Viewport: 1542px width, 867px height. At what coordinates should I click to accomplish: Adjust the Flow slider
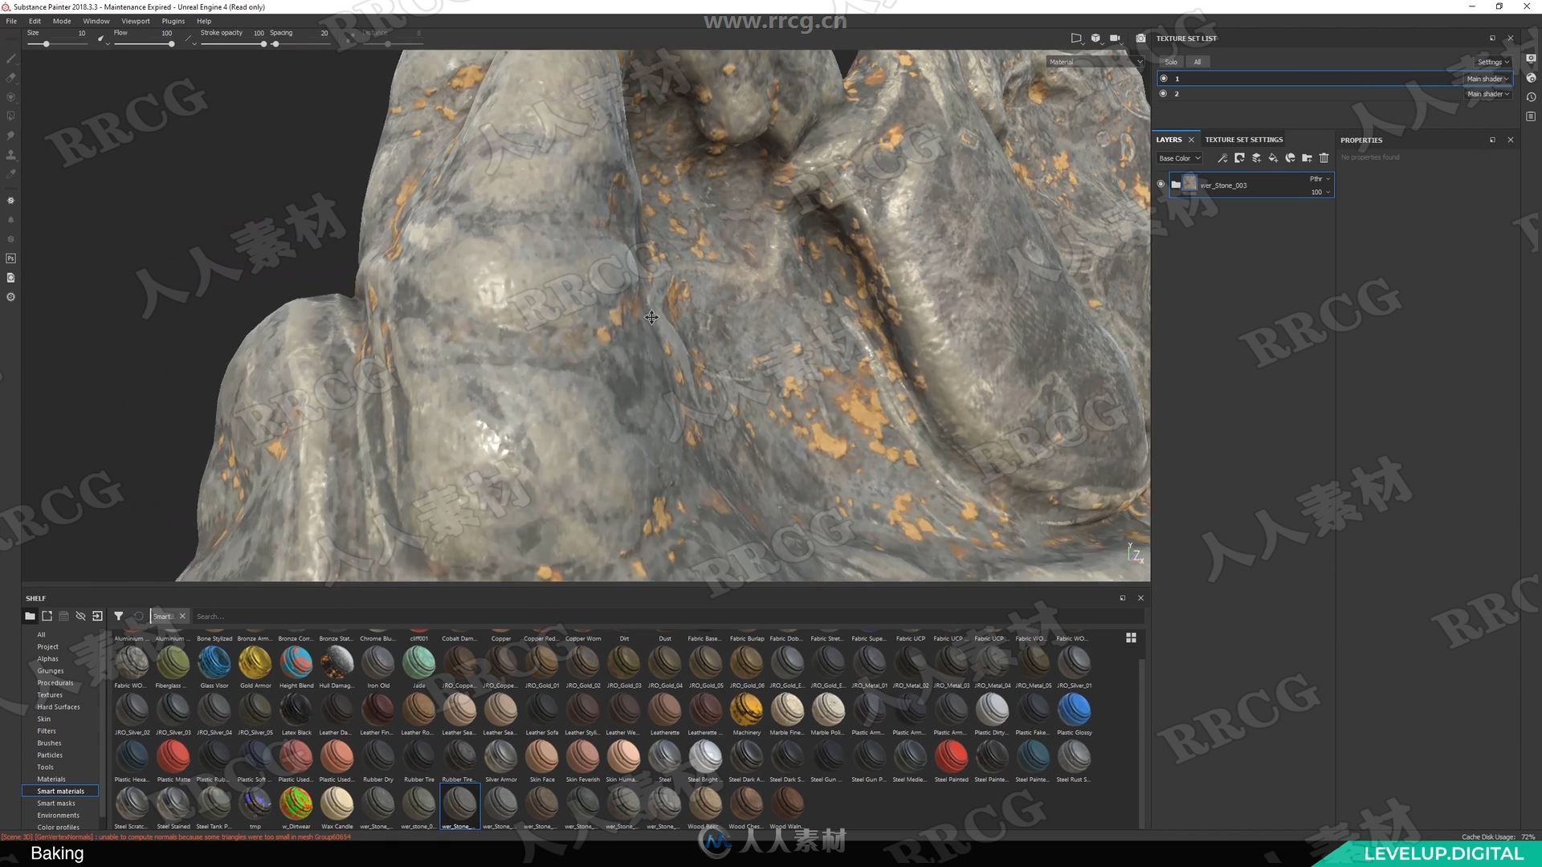click(x=143, y=44)
